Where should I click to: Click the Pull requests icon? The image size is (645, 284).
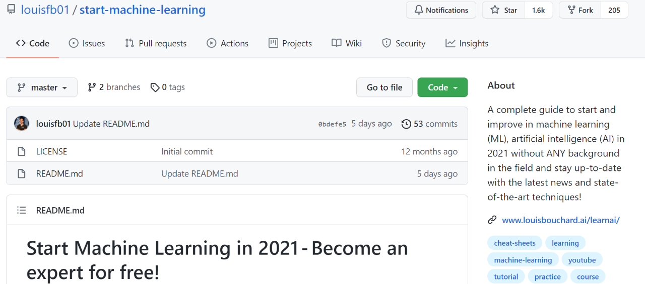(130, 43)
